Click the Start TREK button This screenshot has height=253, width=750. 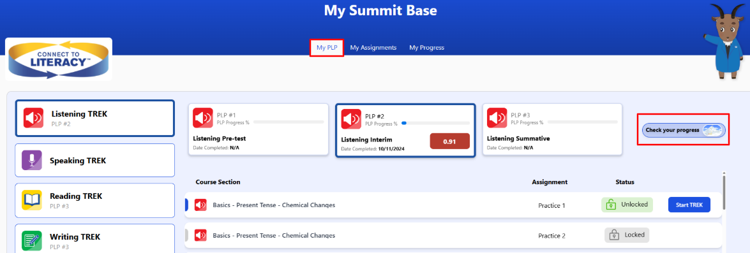coord(689,205)
